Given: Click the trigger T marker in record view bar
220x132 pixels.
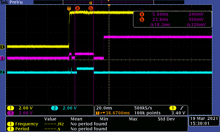Looking at the screenshot, I should pyautogui.click(x=91, y=3).
